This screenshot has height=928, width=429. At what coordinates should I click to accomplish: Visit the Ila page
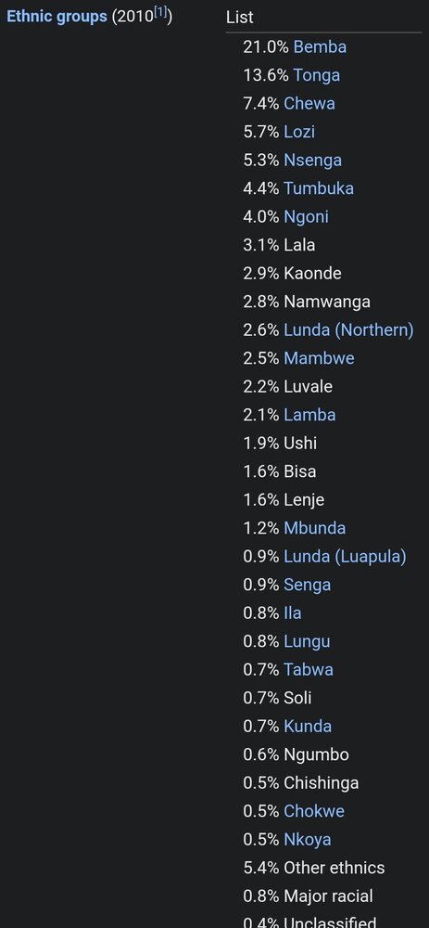[293, 612]
